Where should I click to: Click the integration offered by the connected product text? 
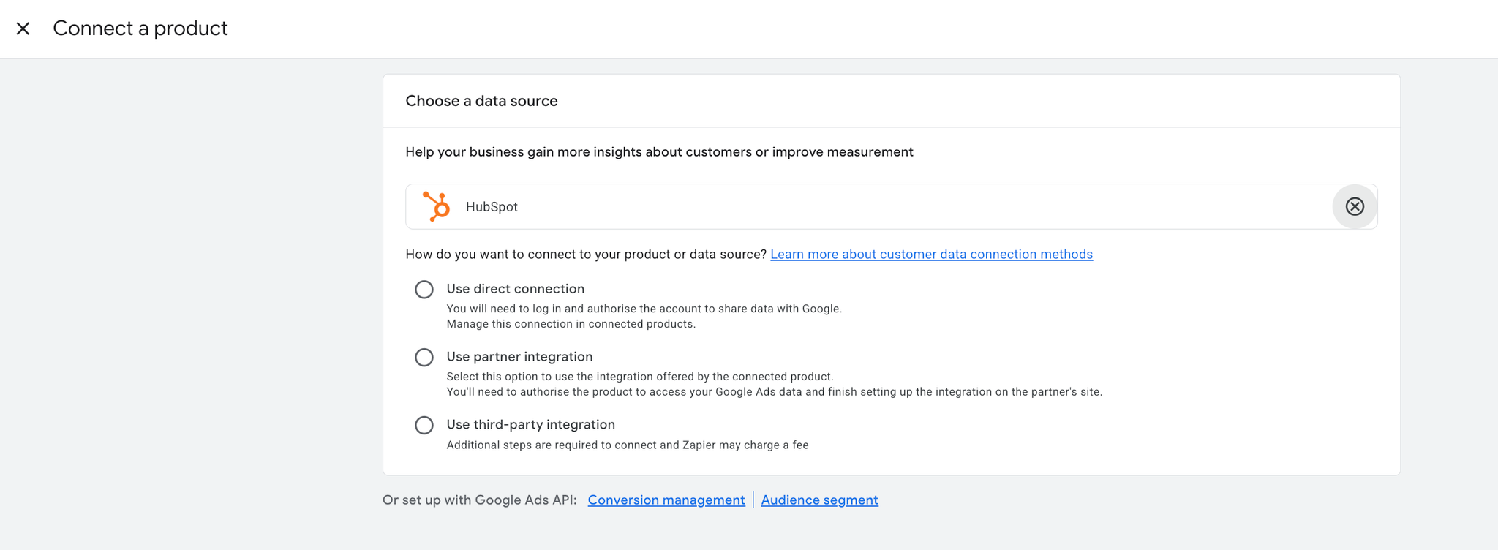640,377
